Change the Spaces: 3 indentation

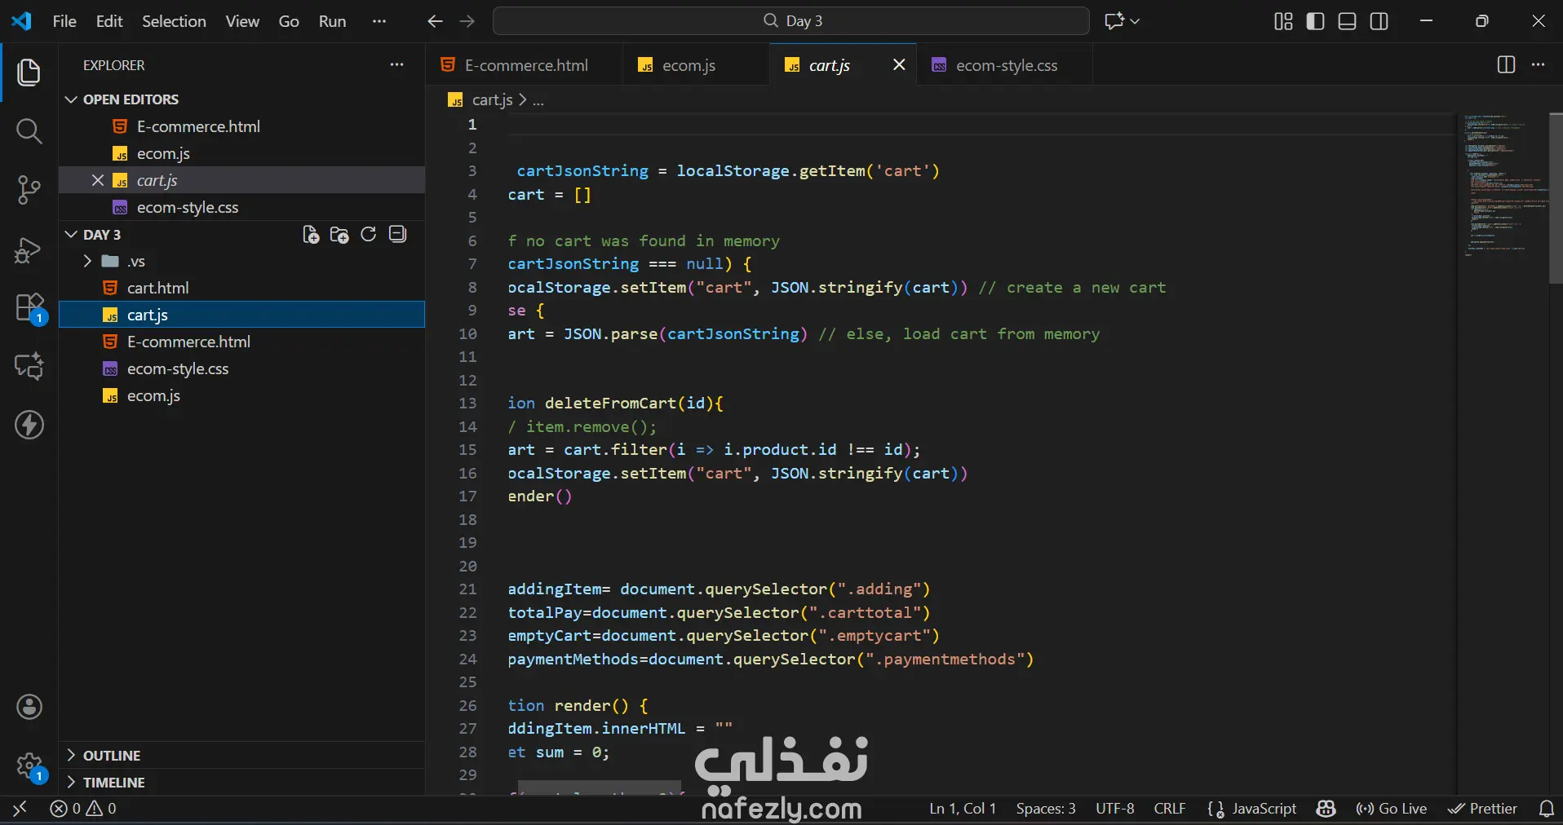point(1046,809)
